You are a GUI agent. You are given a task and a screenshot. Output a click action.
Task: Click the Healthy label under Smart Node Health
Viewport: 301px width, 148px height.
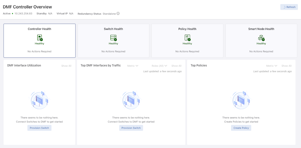[x=261, y=43]
